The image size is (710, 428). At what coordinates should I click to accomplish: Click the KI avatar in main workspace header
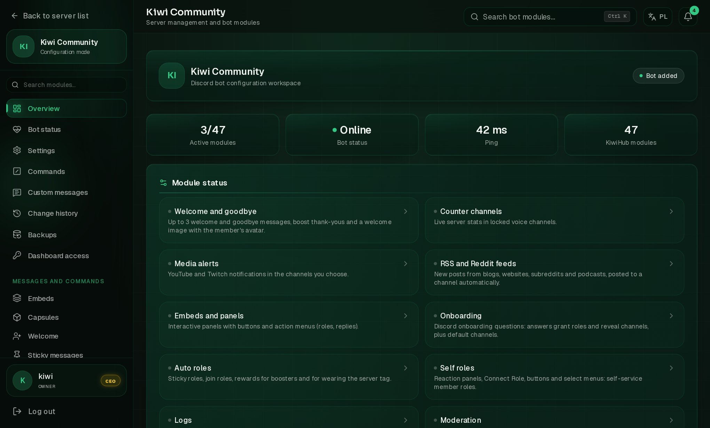172,76
